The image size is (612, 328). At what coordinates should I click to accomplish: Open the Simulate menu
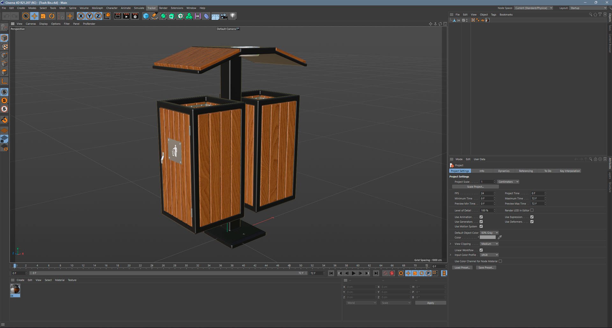pyautogui.click(x=139, y=8)
